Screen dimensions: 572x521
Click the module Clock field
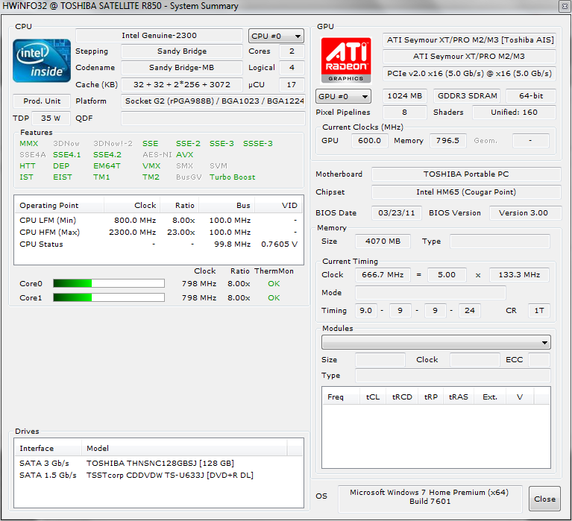coord(474,360)
